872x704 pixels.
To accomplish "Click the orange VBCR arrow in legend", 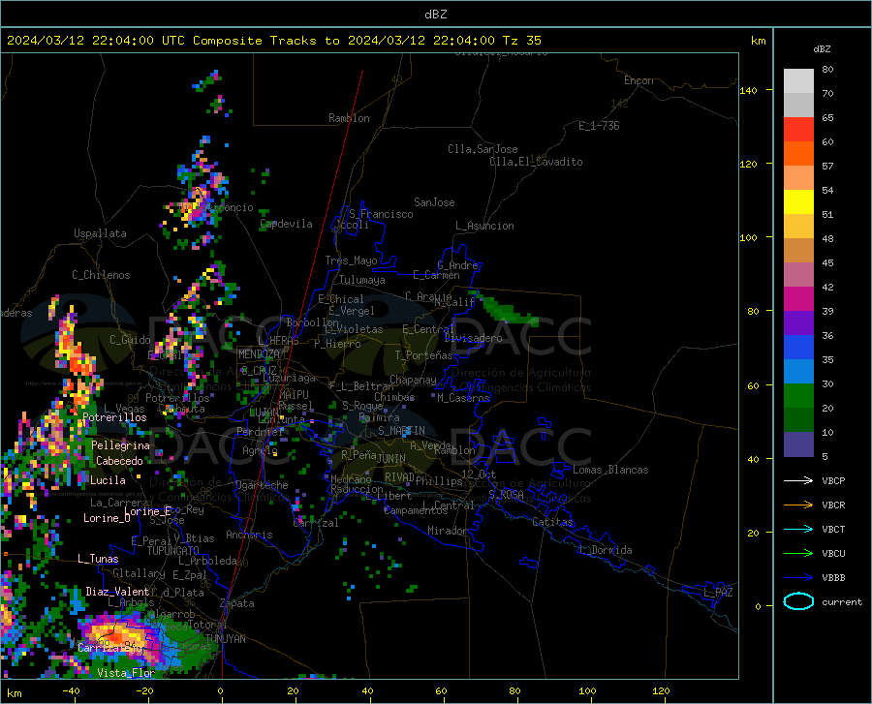I will point(798,505).
